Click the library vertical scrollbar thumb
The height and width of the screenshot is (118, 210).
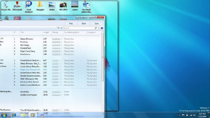[103, 57]
